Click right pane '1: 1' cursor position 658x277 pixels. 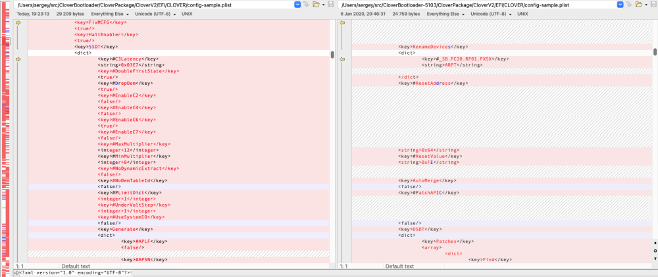(x=344, y=266)
